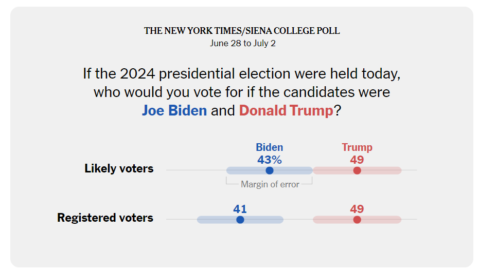Click Trump's red dot for likely voters
This screenshot has height=271, width=479.
coord(357,170)
